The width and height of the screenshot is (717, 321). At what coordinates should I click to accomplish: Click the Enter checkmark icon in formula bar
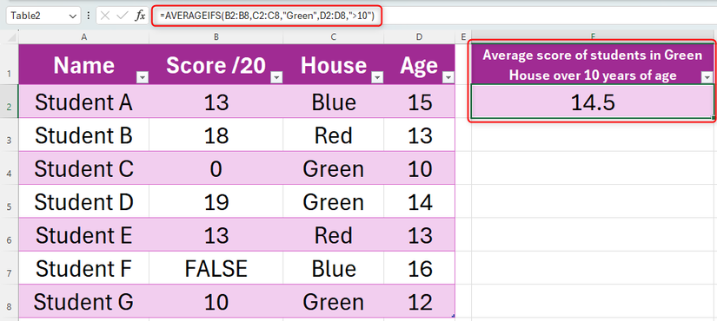tap(122, 16)
